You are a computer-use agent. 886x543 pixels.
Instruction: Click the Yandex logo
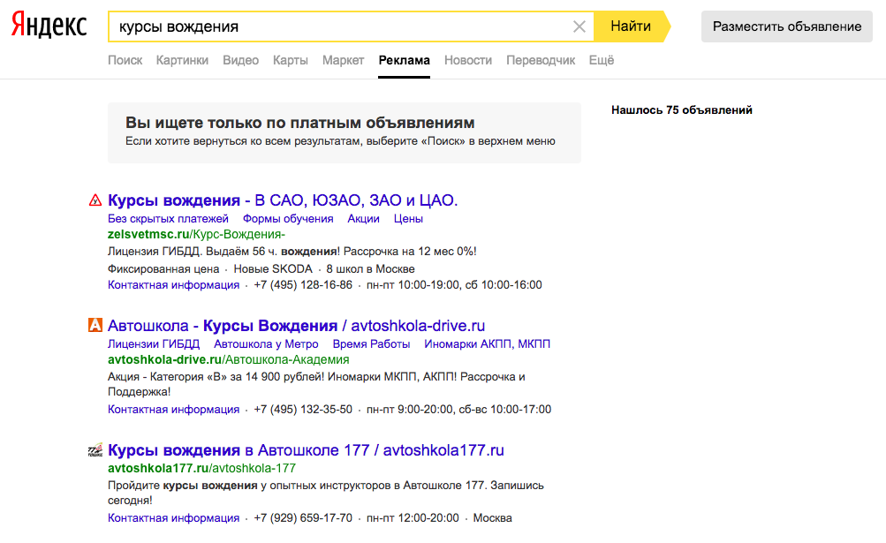pyautogui.click(x=49, y=26)
